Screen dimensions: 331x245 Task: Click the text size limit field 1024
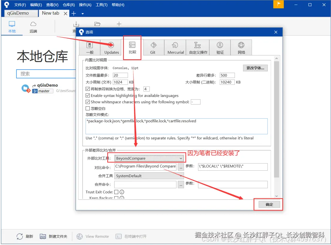[120, 82]
